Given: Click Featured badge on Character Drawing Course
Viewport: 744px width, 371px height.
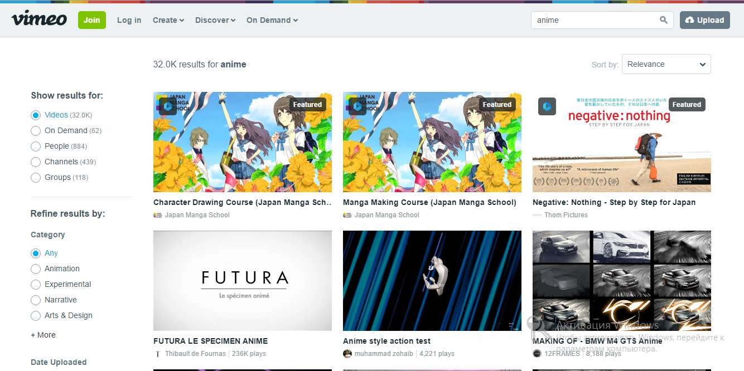Looking at the screenshot, I should [307, 105].
